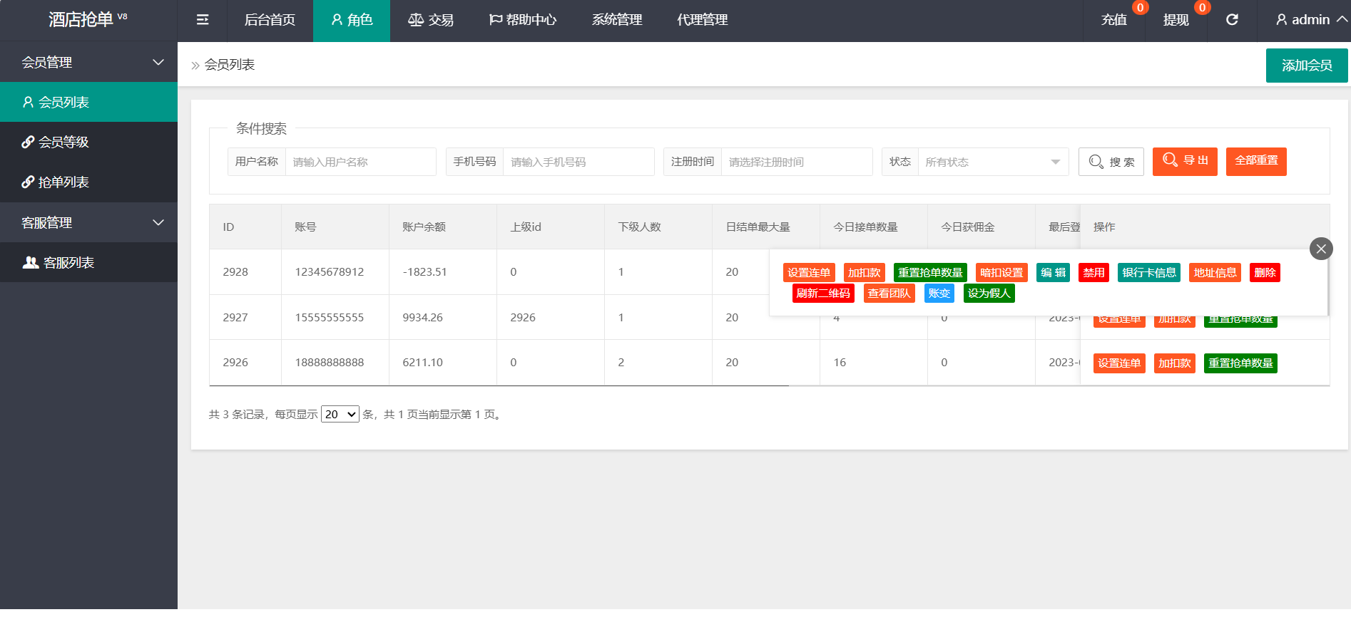Open 帮助中心 with the flag icon
The image size is (1351, 617).
pos(523,20)
